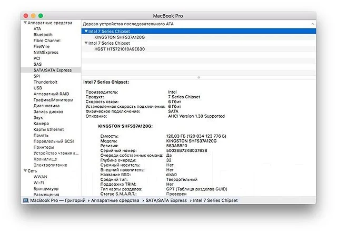Click capacity value 120,03 ГБ
337x234 pixels.
(x=196, y=136)
